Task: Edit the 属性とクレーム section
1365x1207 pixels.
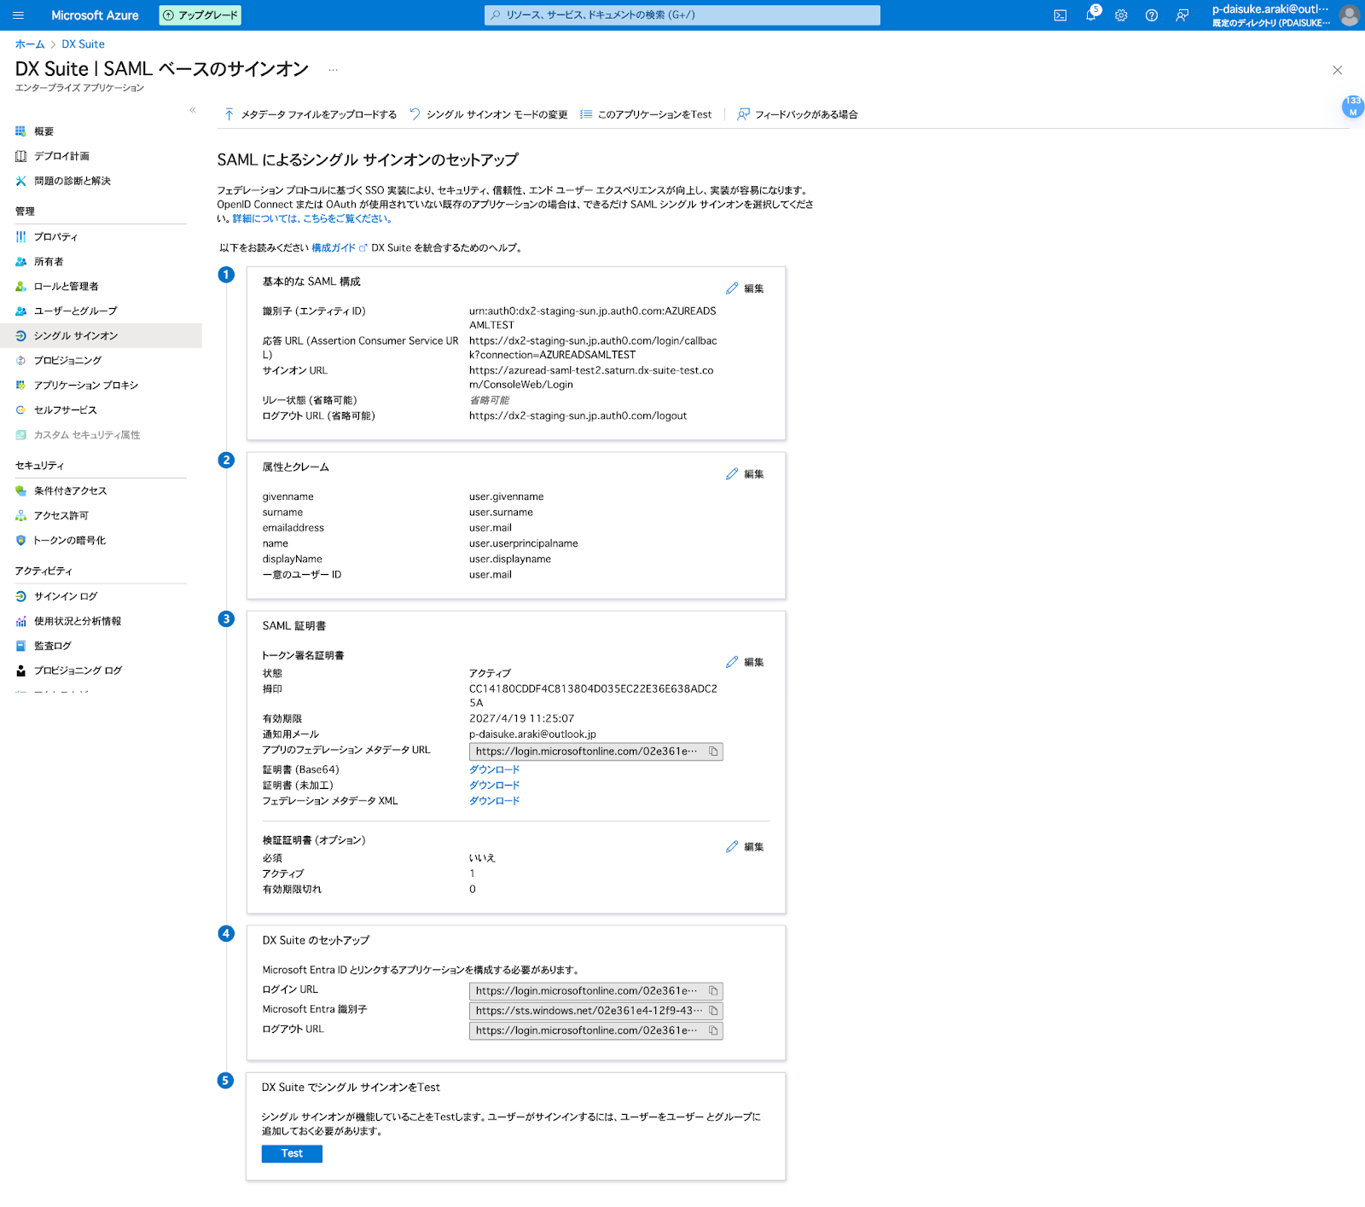Action: point(745,474)
